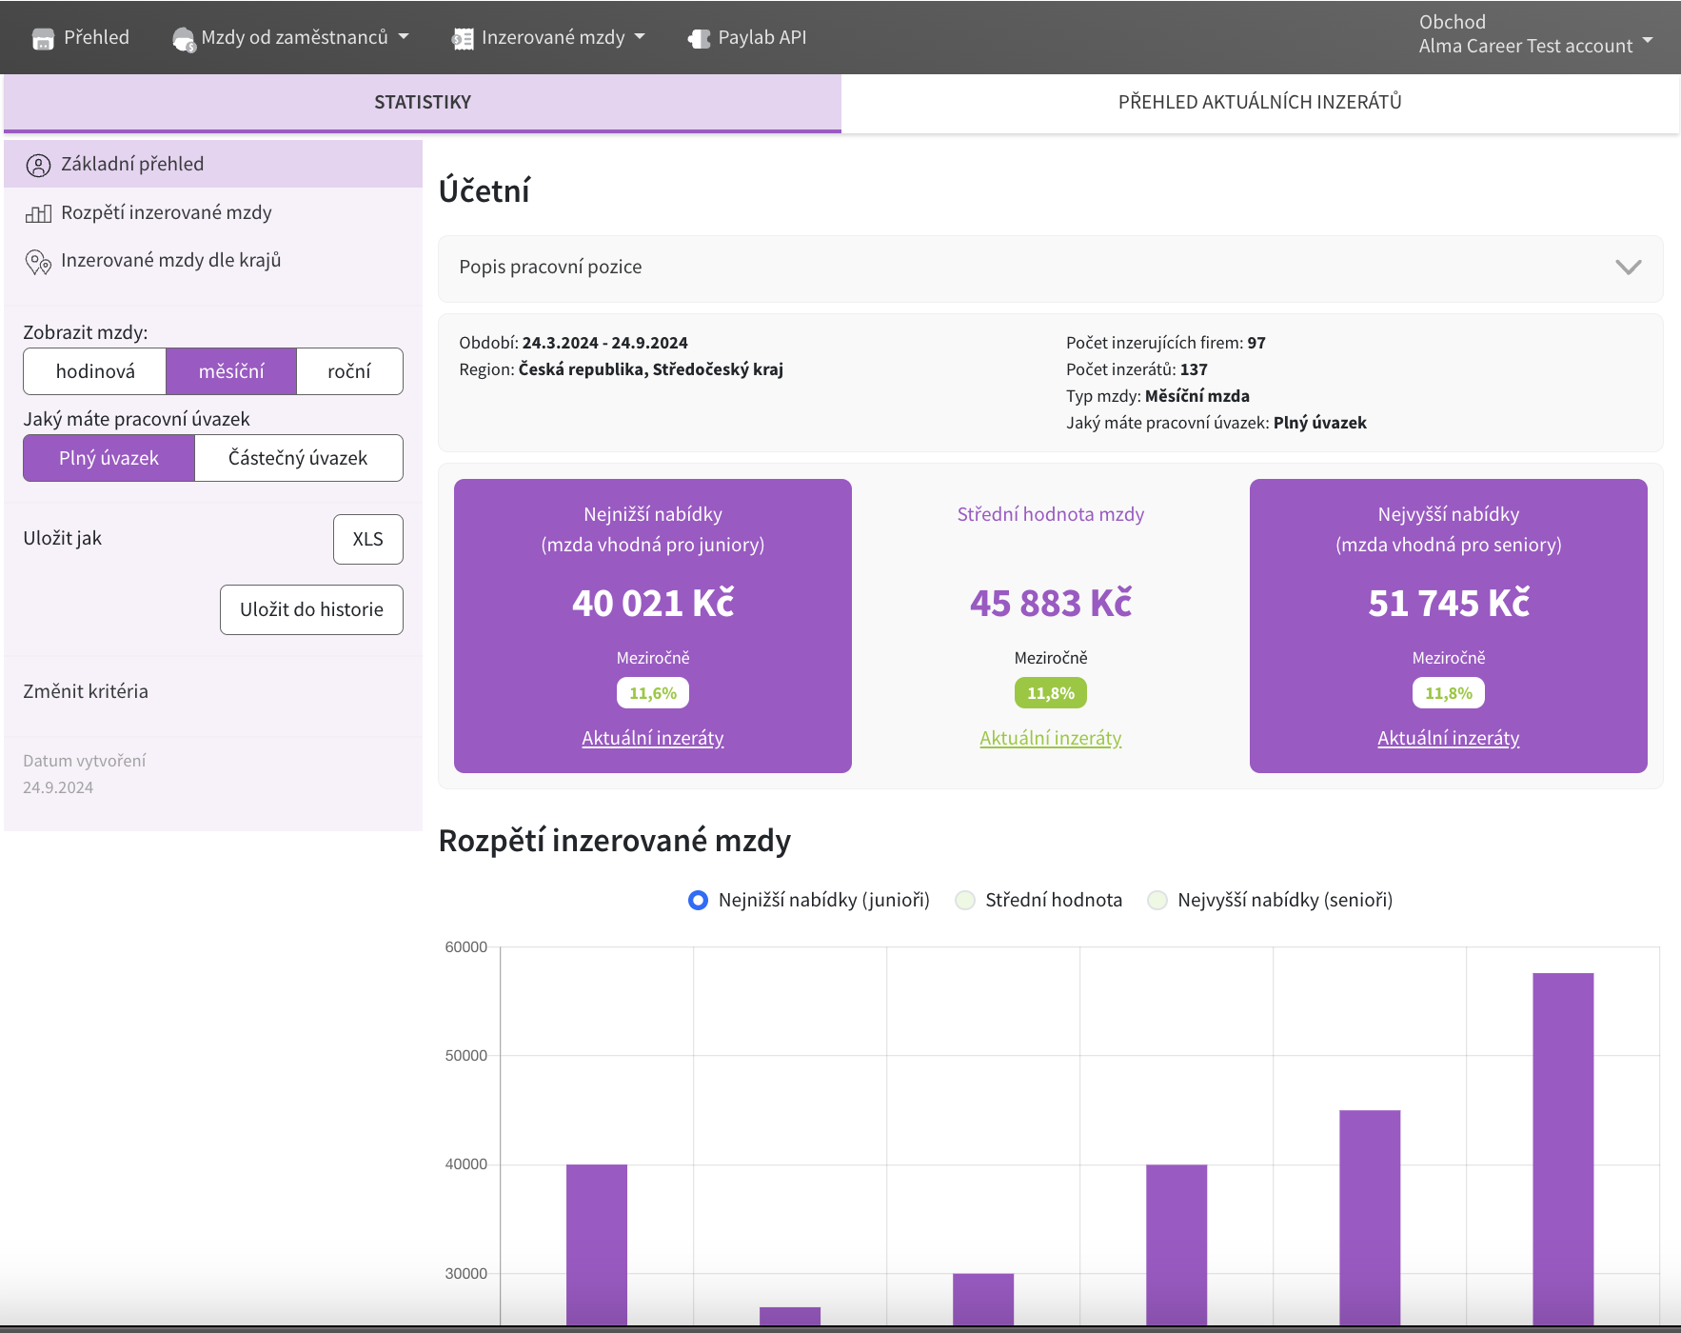
Task: Export data with XLS button
Action: click(x=368, y=539)
